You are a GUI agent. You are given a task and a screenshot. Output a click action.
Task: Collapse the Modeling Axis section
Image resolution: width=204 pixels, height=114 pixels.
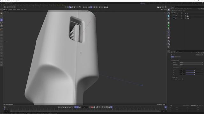[x=172, y=61]
